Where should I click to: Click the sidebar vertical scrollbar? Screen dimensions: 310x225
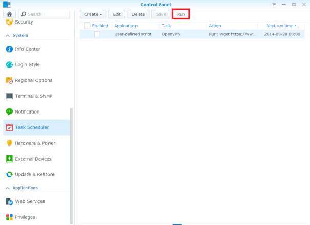click(72, 166)
